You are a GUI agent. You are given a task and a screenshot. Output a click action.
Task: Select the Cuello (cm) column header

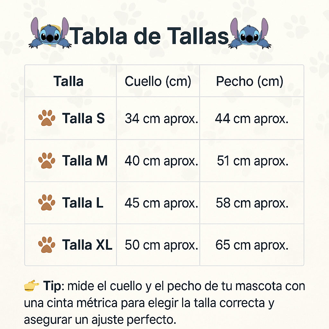coord(158,81)
